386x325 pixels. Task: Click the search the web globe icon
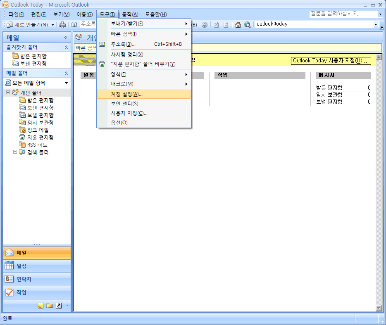(x=248, y=25)
